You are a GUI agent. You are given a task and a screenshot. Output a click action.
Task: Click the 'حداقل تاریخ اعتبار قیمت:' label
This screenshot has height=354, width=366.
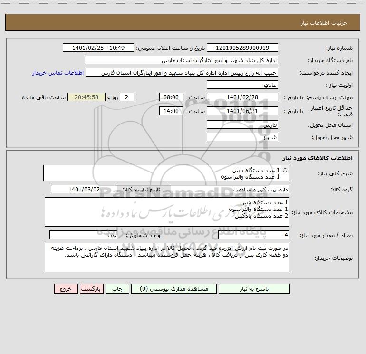tap(332, 111)
